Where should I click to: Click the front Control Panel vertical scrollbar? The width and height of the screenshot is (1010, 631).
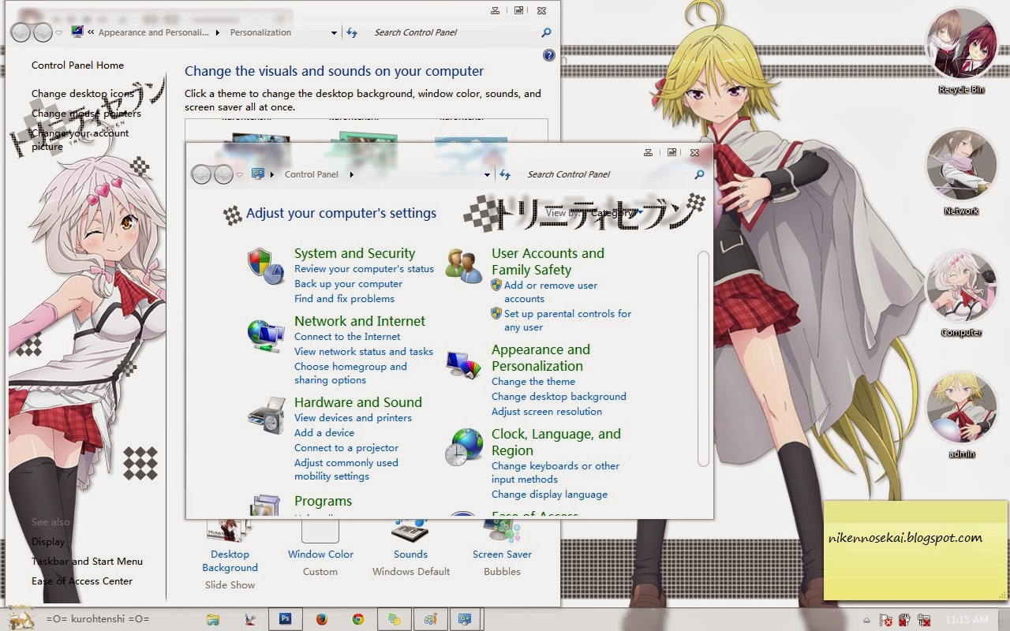click(x=704, y=359)
